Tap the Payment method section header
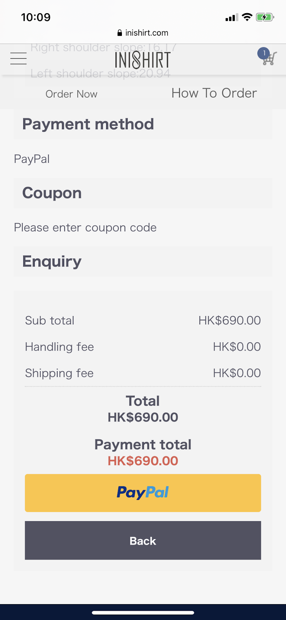286x620 pixels. click(x=143, y=124)
